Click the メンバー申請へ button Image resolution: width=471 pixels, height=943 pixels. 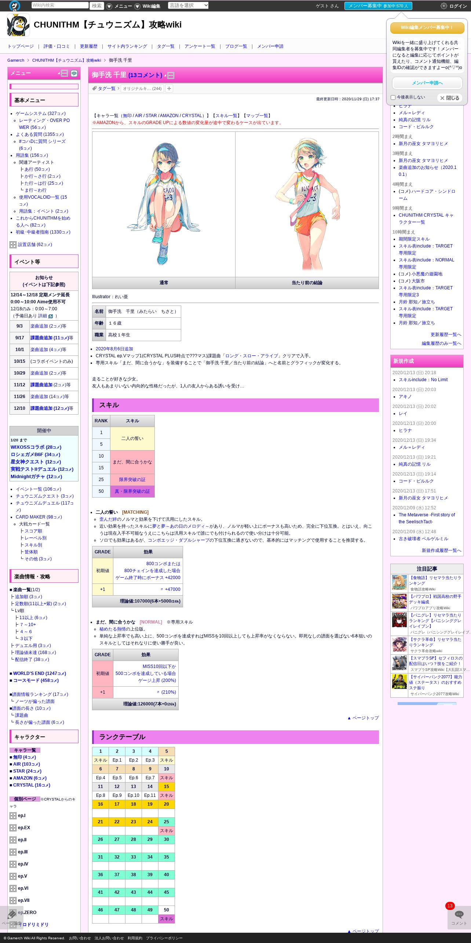click(x=427, y=83)
